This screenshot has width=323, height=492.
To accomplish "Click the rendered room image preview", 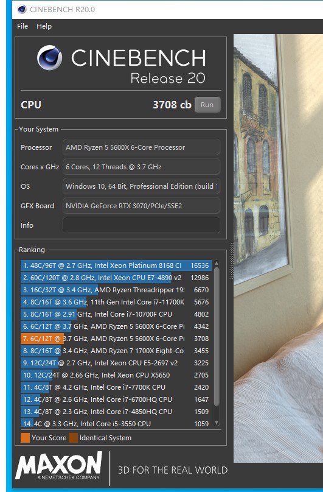I will (x=278, y=248).
